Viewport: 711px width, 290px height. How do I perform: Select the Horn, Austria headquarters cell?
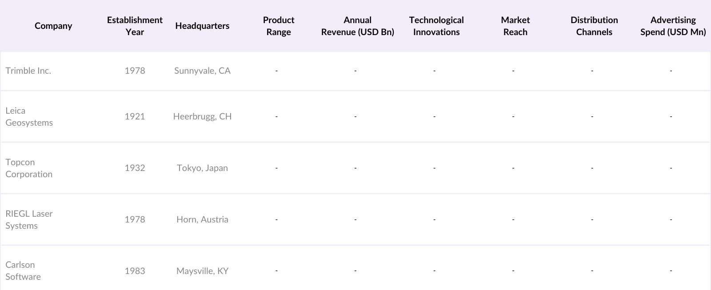pos(202,219)
